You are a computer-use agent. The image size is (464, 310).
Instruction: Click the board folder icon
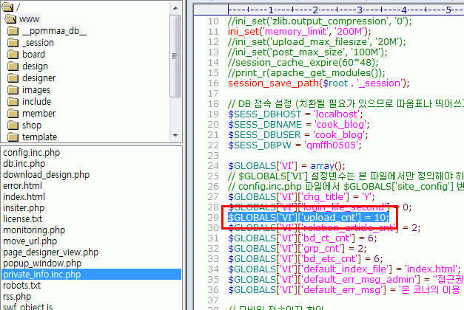point(13,55)
